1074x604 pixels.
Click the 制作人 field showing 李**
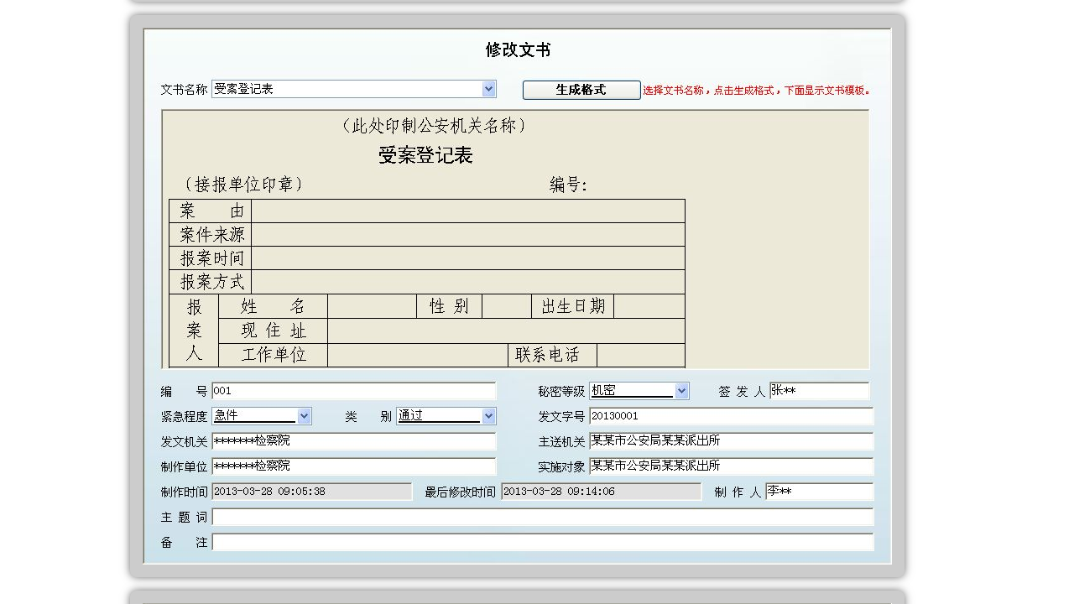click(x=820, y=492)
